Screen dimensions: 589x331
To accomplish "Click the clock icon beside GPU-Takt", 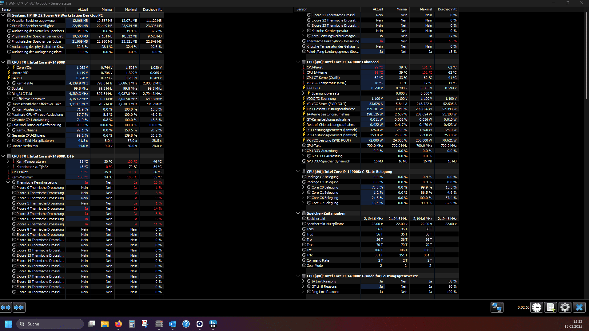I will [x=304, y=146].
